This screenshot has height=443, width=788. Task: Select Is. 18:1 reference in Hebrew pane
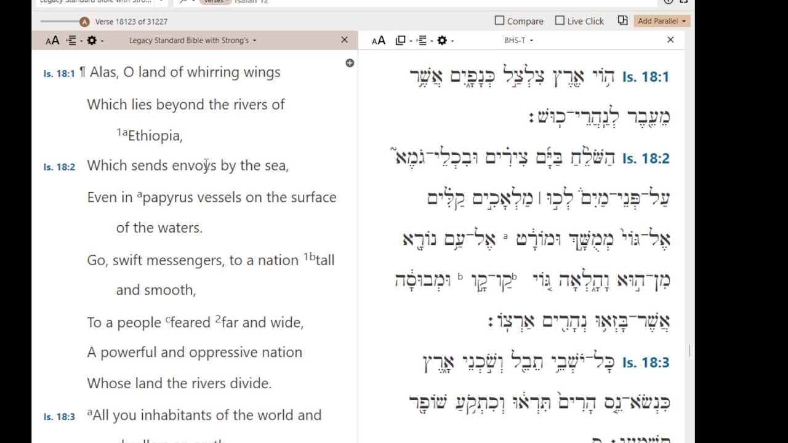coord(645,77)
